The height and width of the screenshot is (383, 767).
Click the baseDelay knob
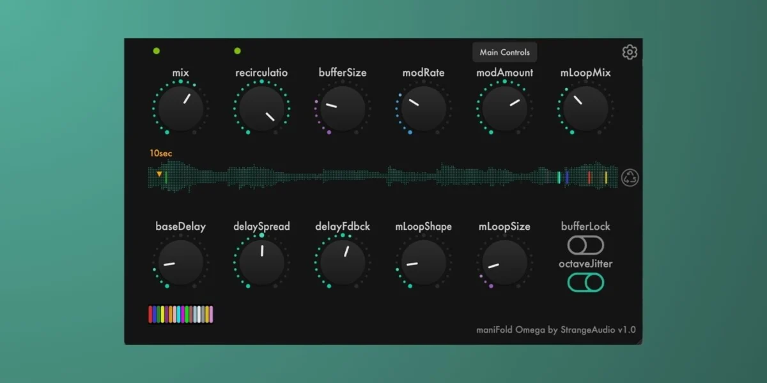[180, 262]
